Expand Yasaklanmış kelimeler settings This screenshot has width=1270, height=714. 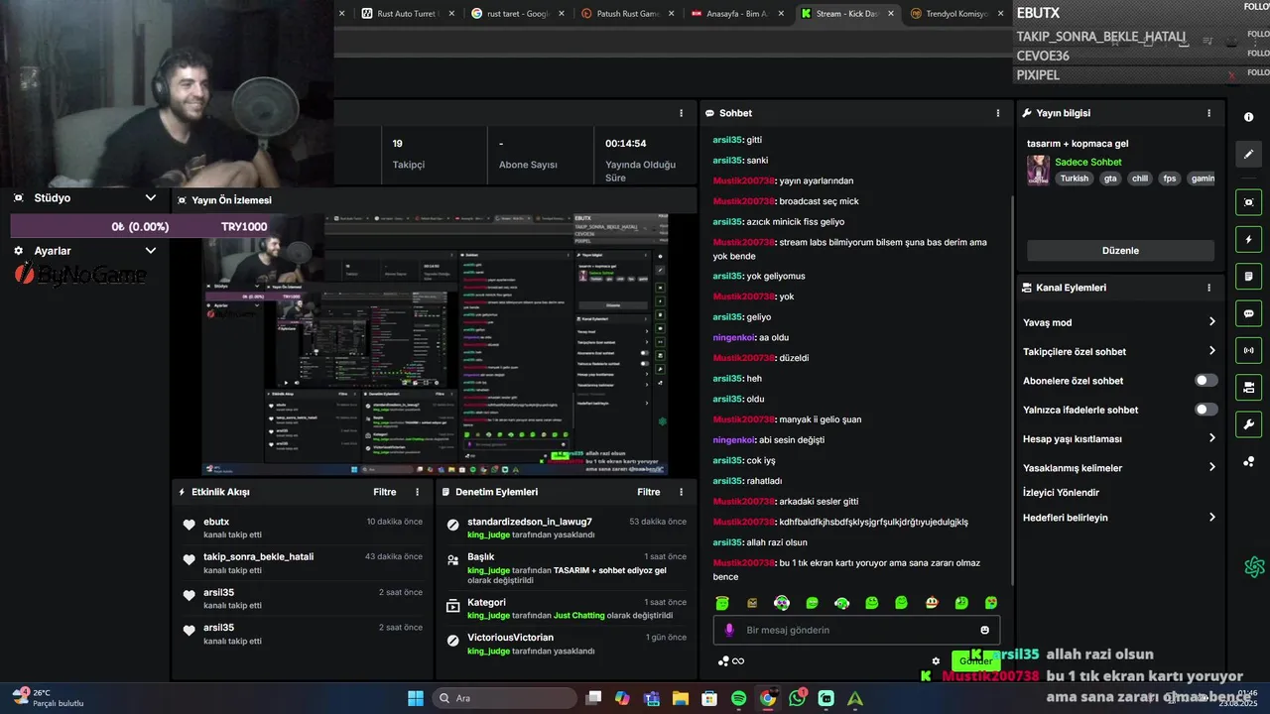tap(1211, 467)
